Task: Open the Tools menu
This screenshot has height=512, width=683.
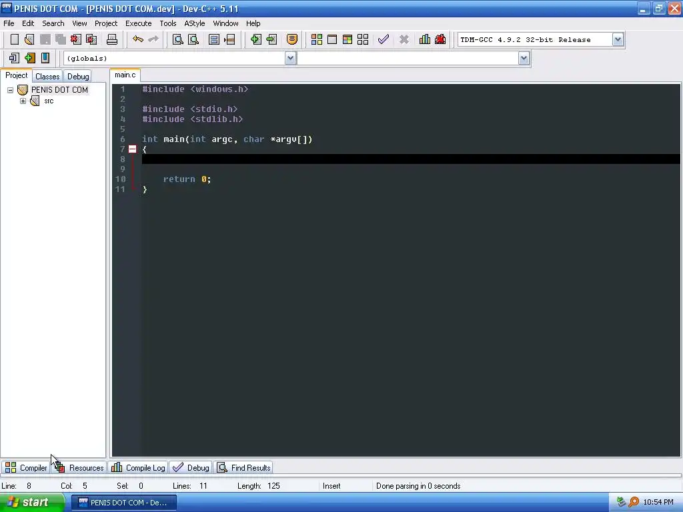Action: (167, 23)
